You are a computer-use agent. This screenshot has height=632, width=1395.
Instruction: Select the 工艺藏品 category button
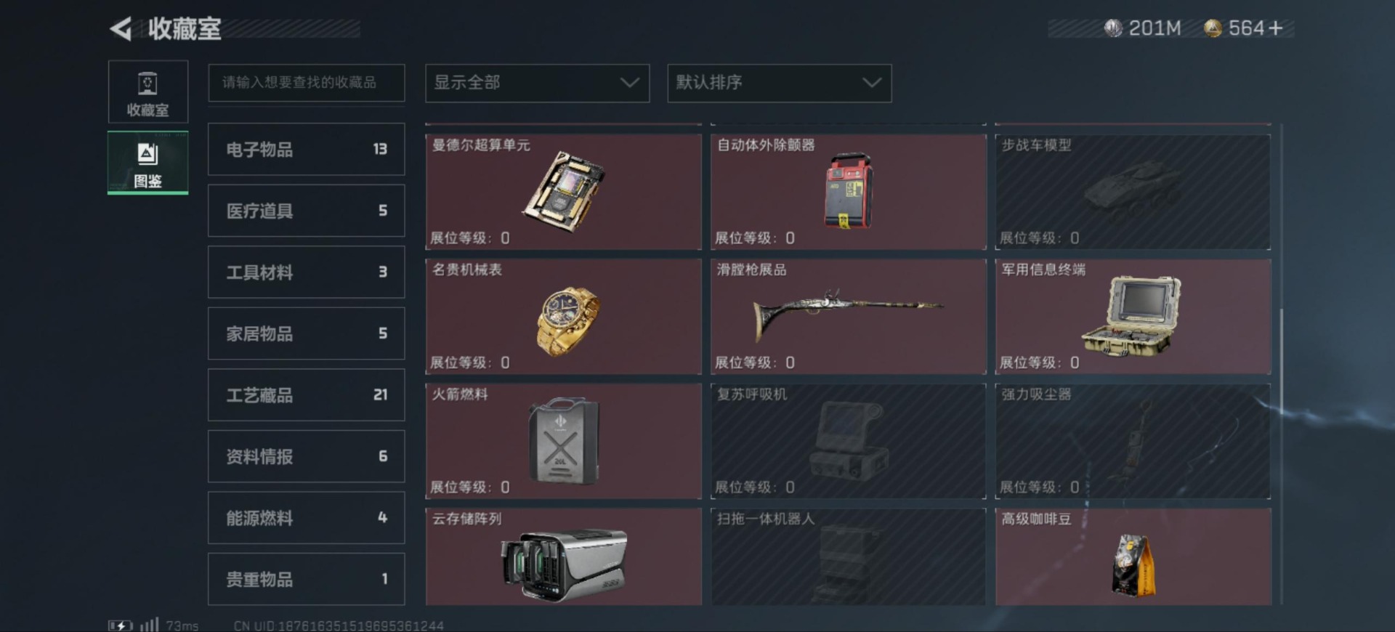tap(306, 395)
